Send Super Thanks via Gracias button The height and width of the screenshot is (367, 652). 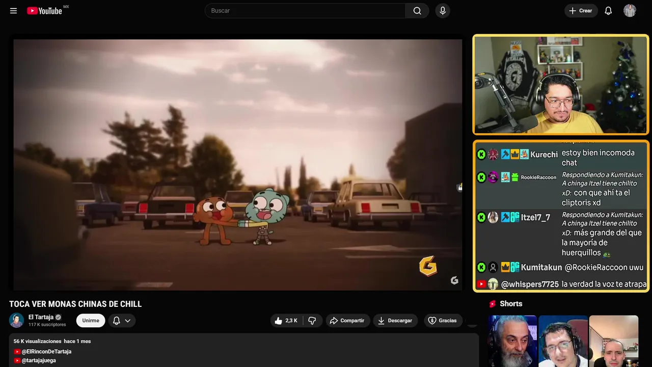tap(443, 321)
